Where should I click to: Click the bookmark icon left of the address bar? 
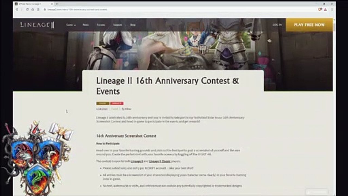(x=38, y=9)
